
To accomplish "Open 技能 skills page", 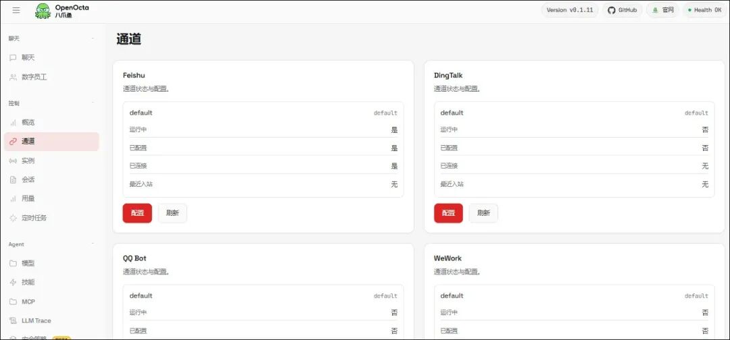I will point(51,283).
